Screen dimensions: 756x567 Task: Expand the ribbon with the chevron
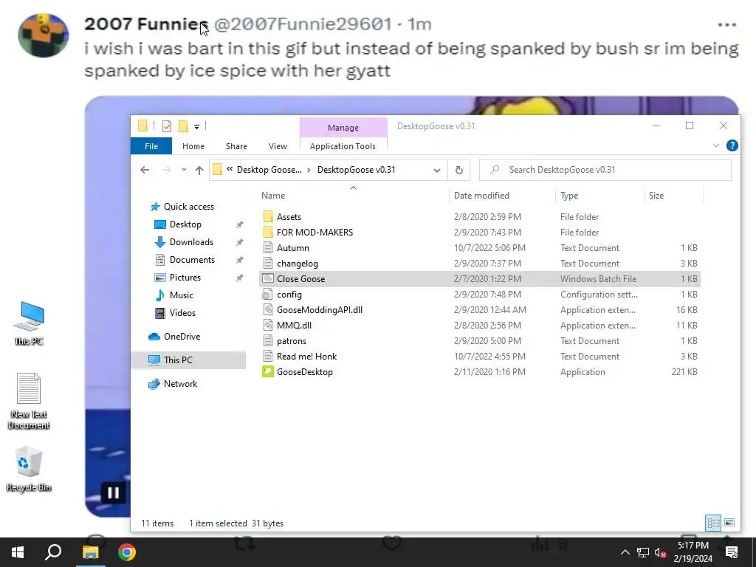[716, 145]
